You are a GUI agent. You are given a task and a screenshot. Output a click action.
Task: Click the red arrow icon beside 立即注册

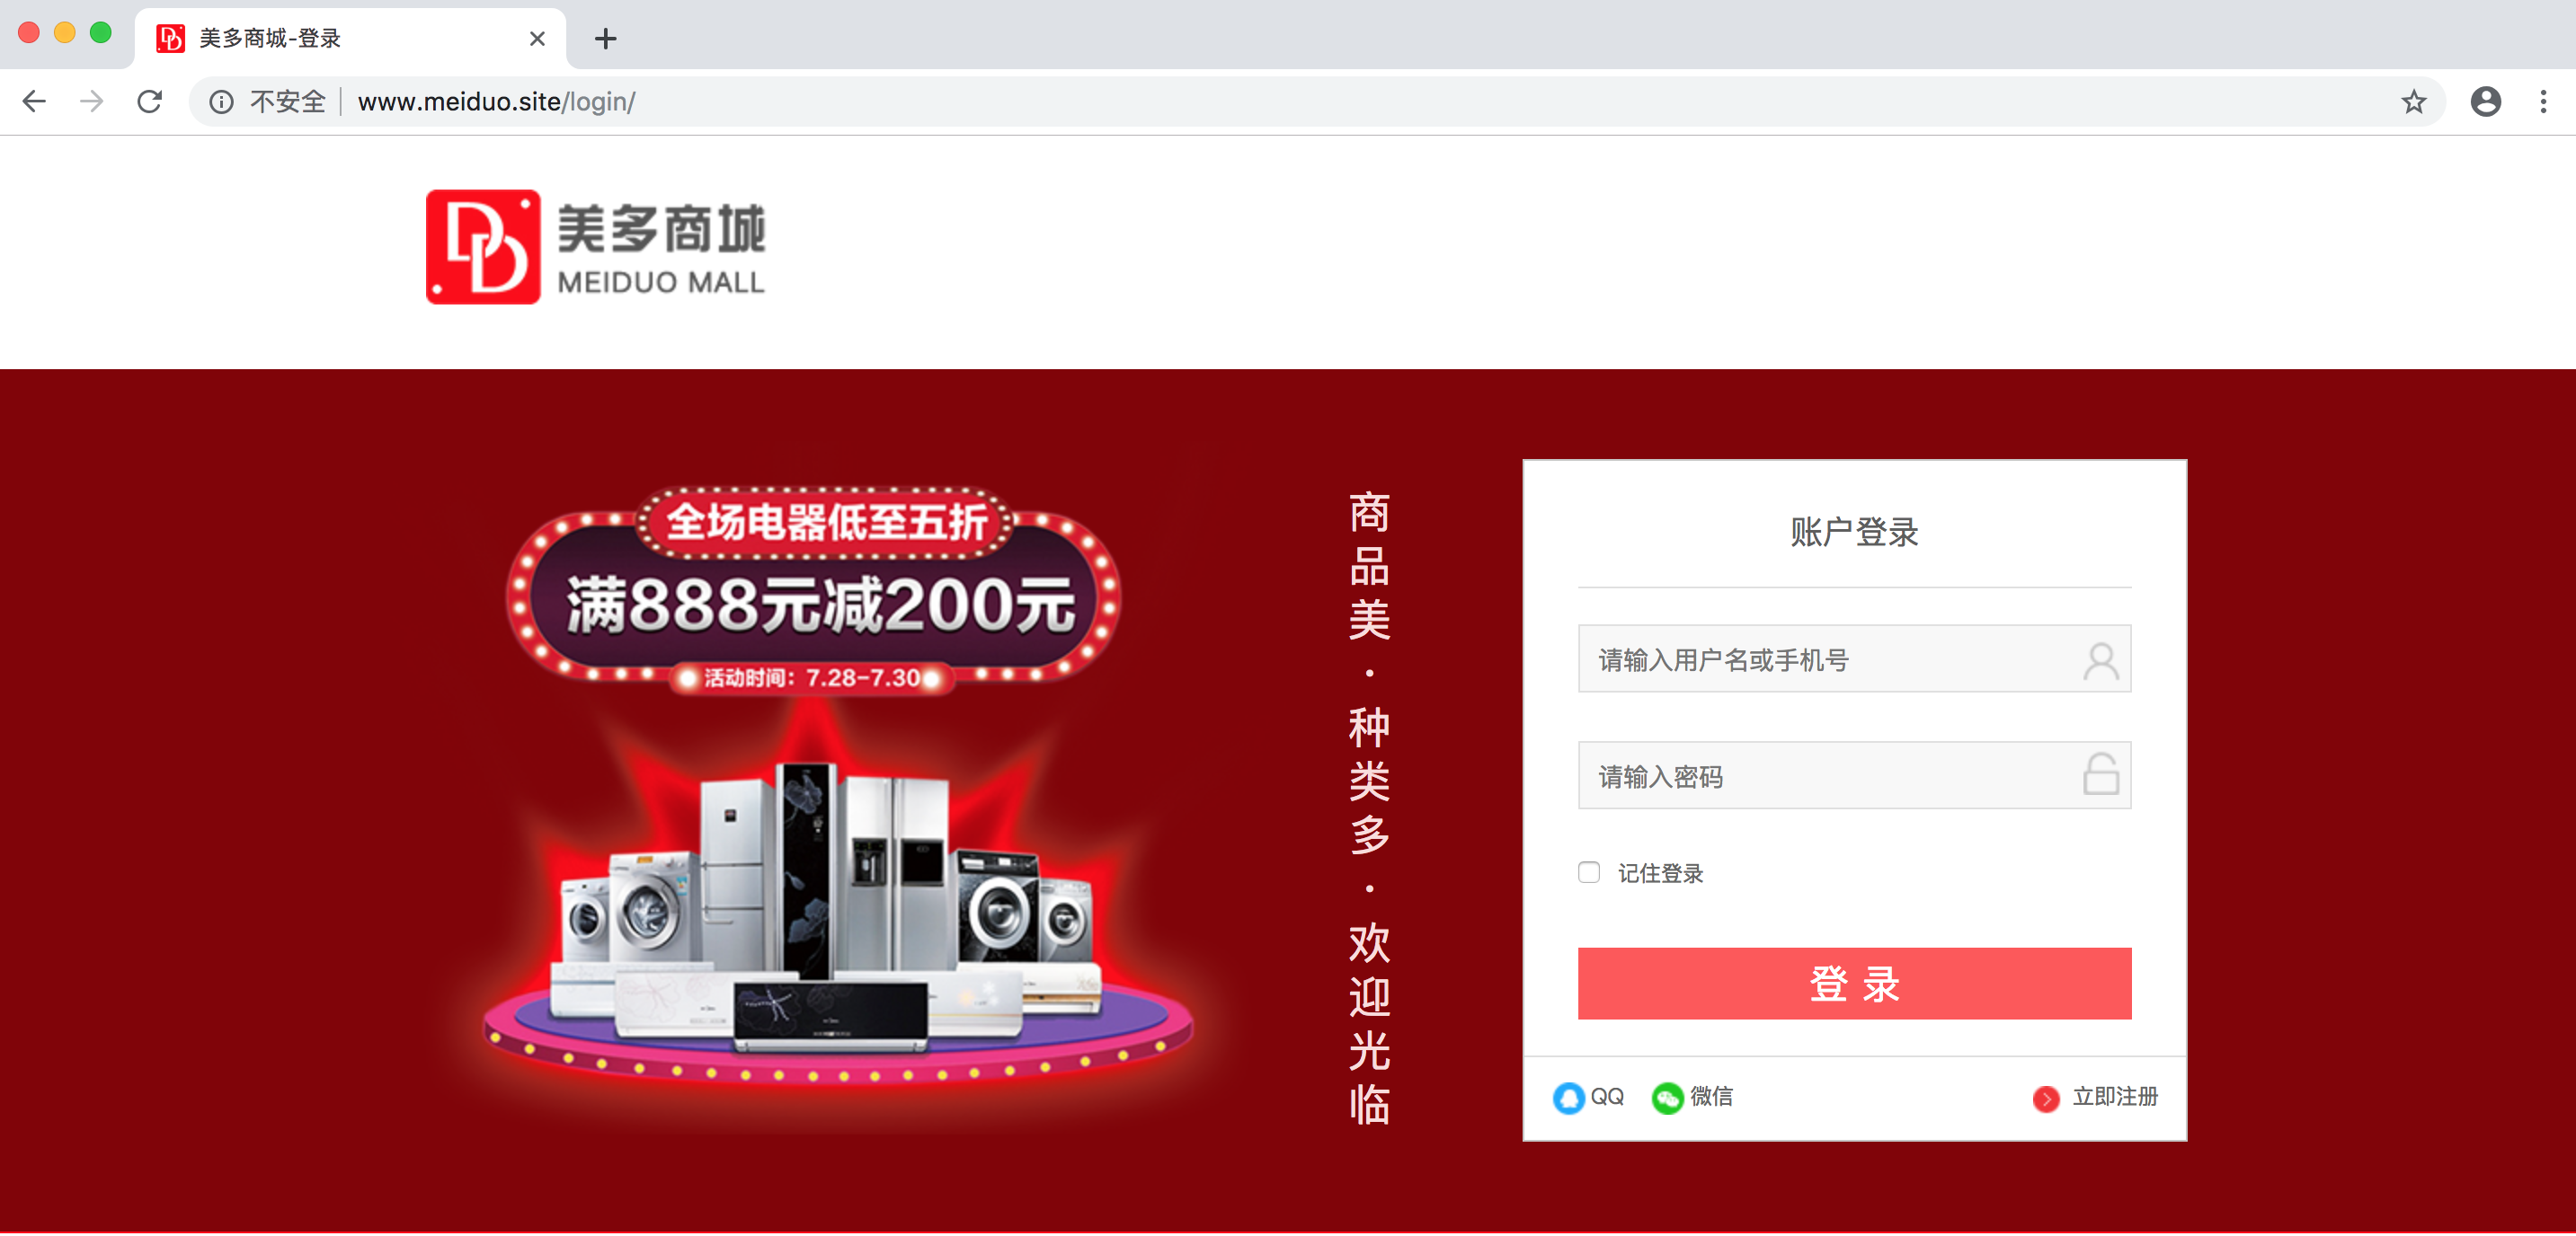point(2046,1098)
